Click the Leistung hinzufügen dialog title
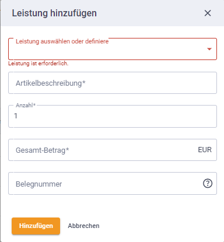 54,13
